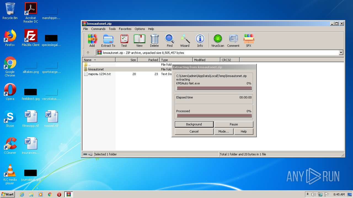353x198 pixels.
Task: Open Windows Media Player taskbar icon
Action: coord(41,194)
